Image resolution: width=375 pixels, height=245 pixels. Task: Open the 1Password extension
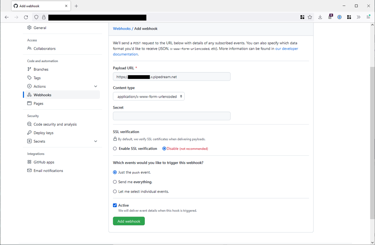[339, 17]
